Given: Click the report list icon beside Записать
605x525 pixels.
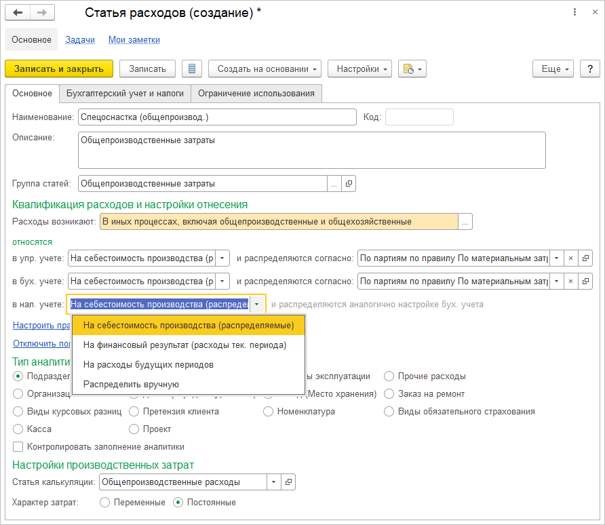Looking at the screenshot, I should tap(192, 69).
